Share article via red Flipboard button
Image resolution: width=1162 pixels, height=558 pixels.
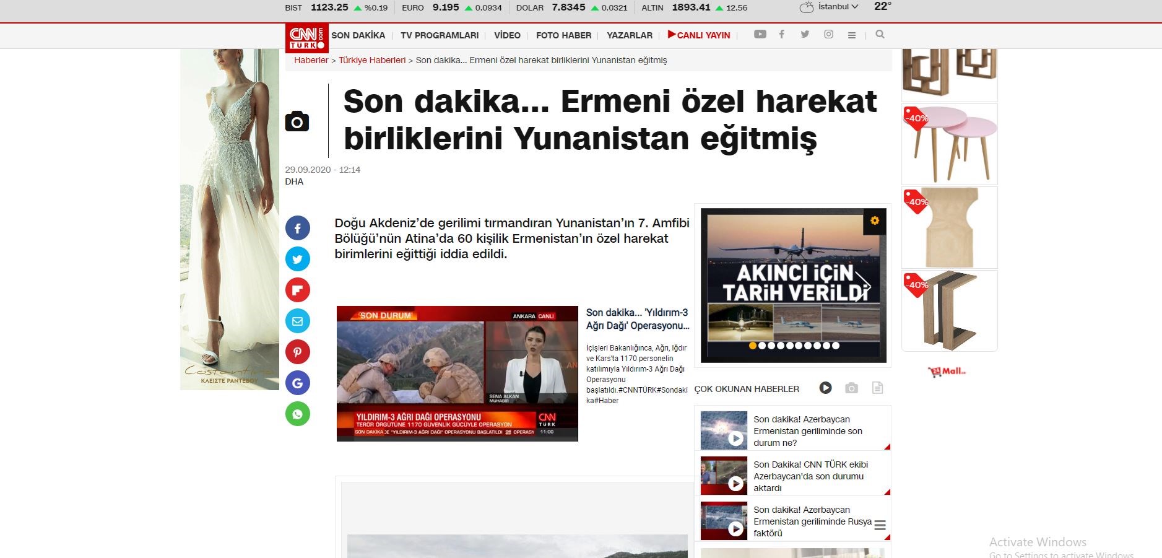click(x=297, y=290)
